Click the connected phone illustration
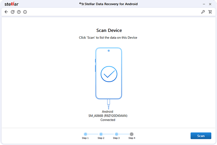The height and width of the screenshot is (145, 217). pos(108,78)
